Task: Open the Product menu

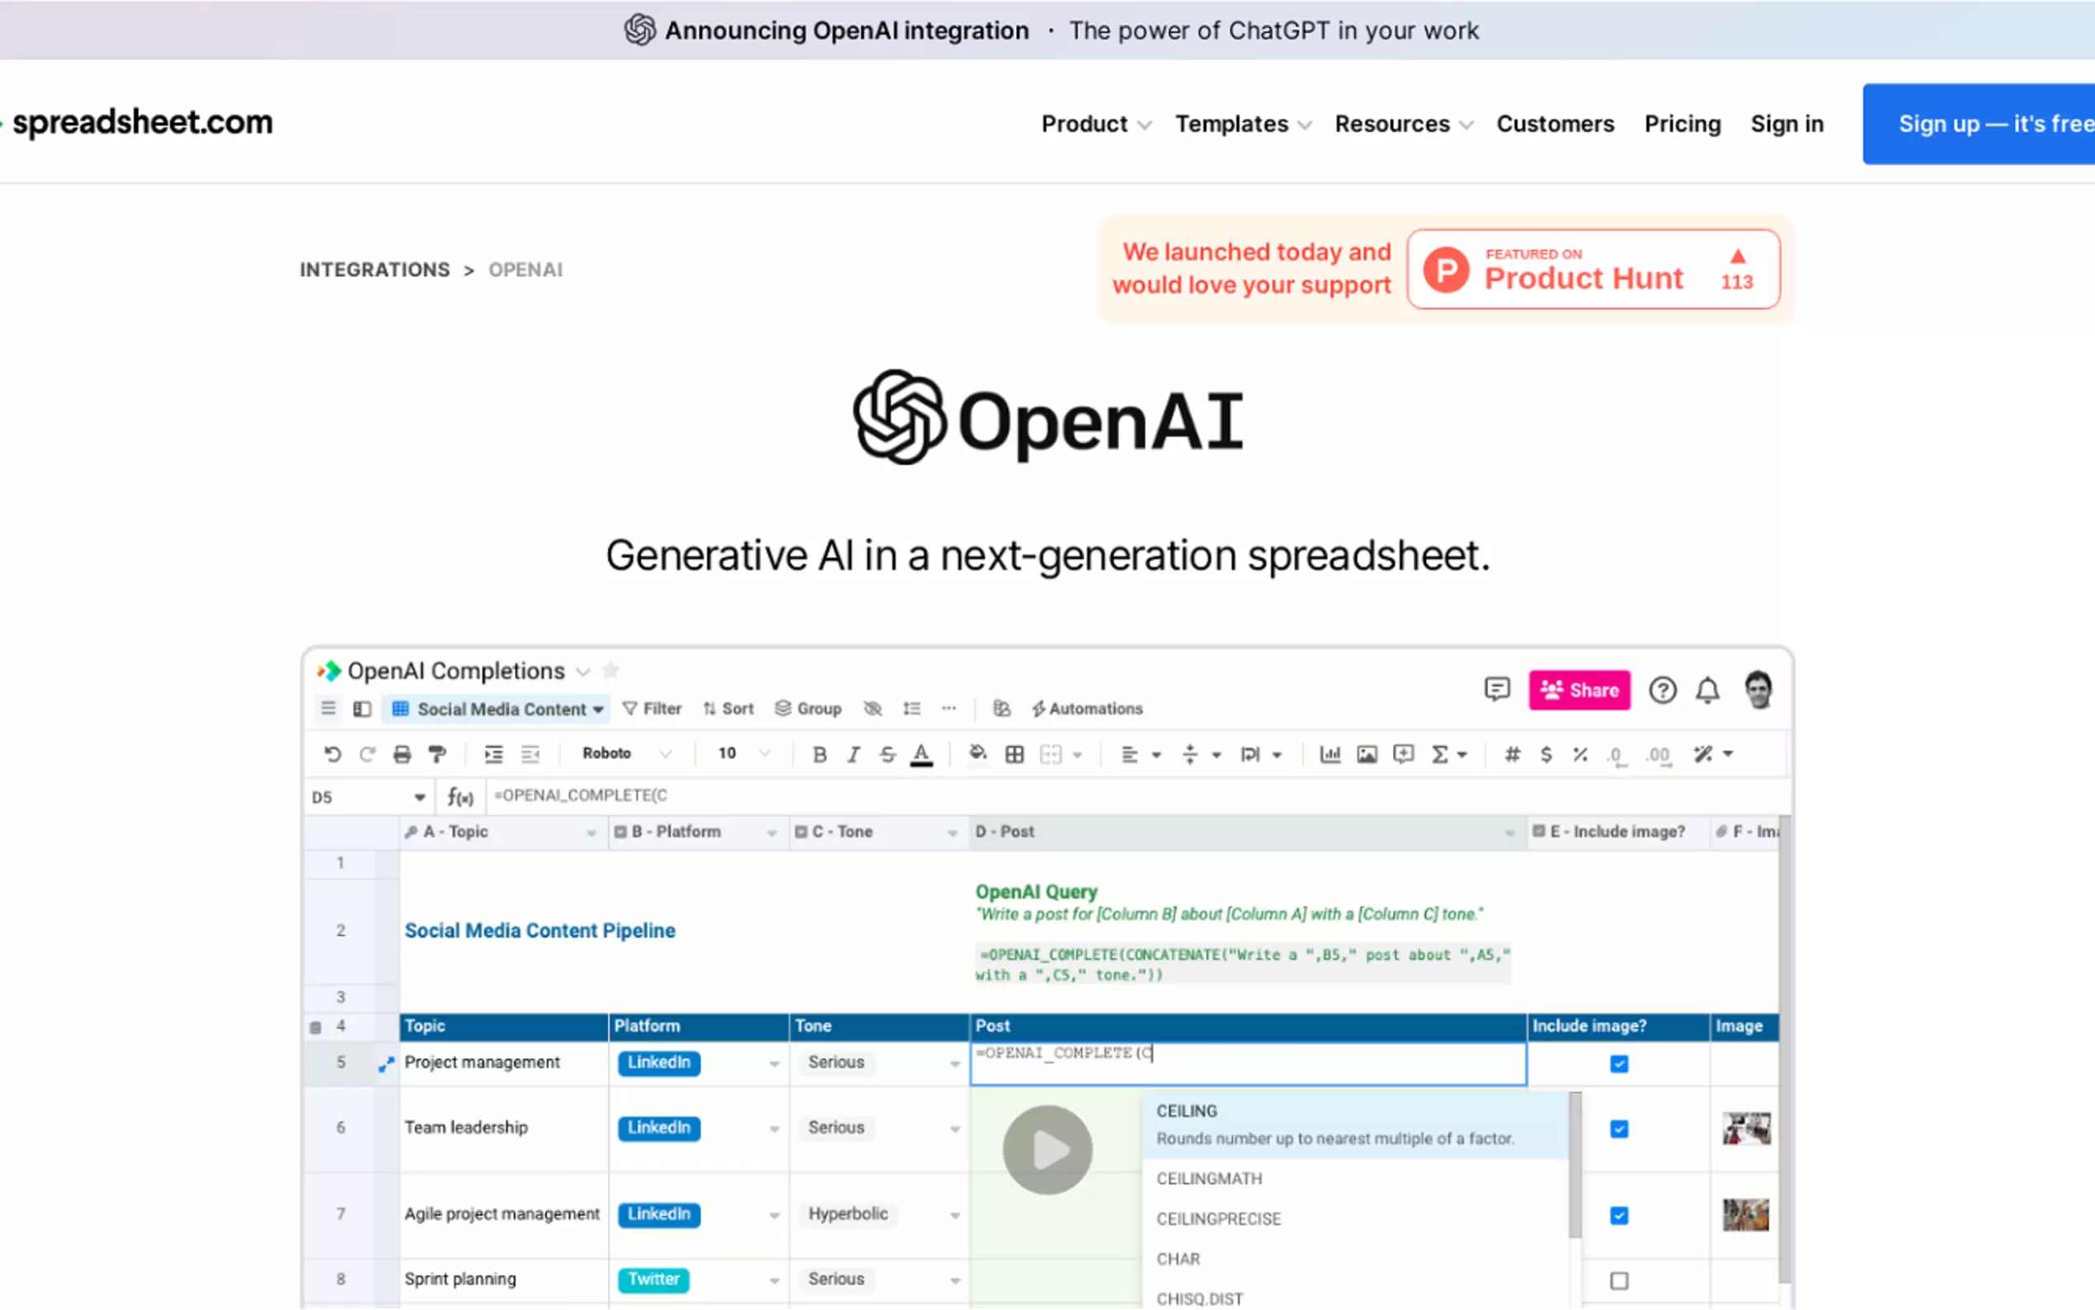Action: [x=1085, y=124]
